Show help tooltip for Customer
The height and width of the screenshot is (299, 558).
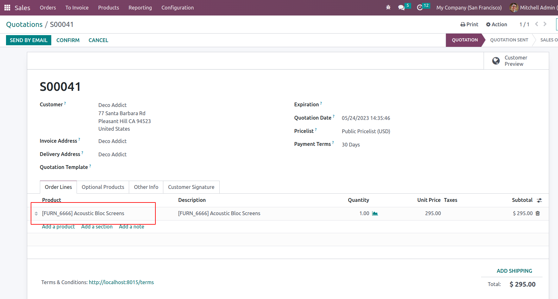click(65, 103)
